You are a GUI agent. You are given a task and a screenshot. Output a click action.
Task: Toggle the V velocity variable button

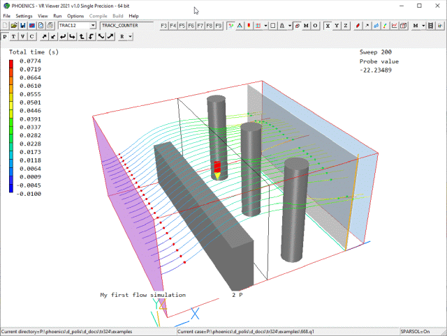pos(23,36)
